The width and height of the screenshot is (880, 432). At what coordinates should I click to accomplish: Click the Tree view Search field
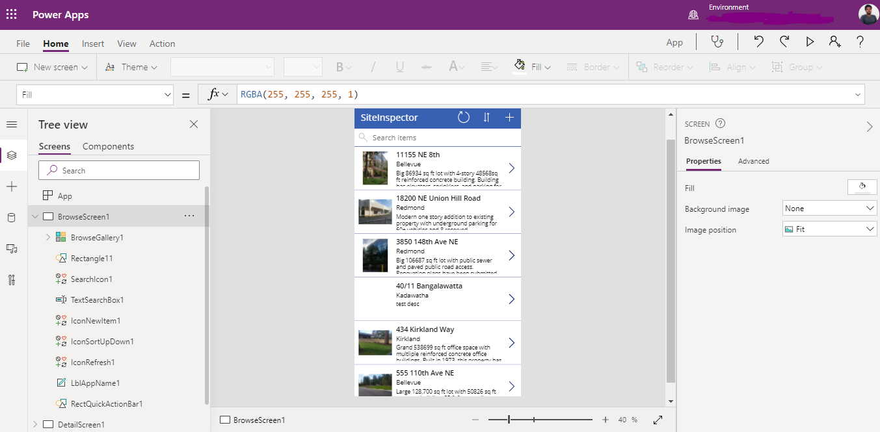click(x=119, y=170)
